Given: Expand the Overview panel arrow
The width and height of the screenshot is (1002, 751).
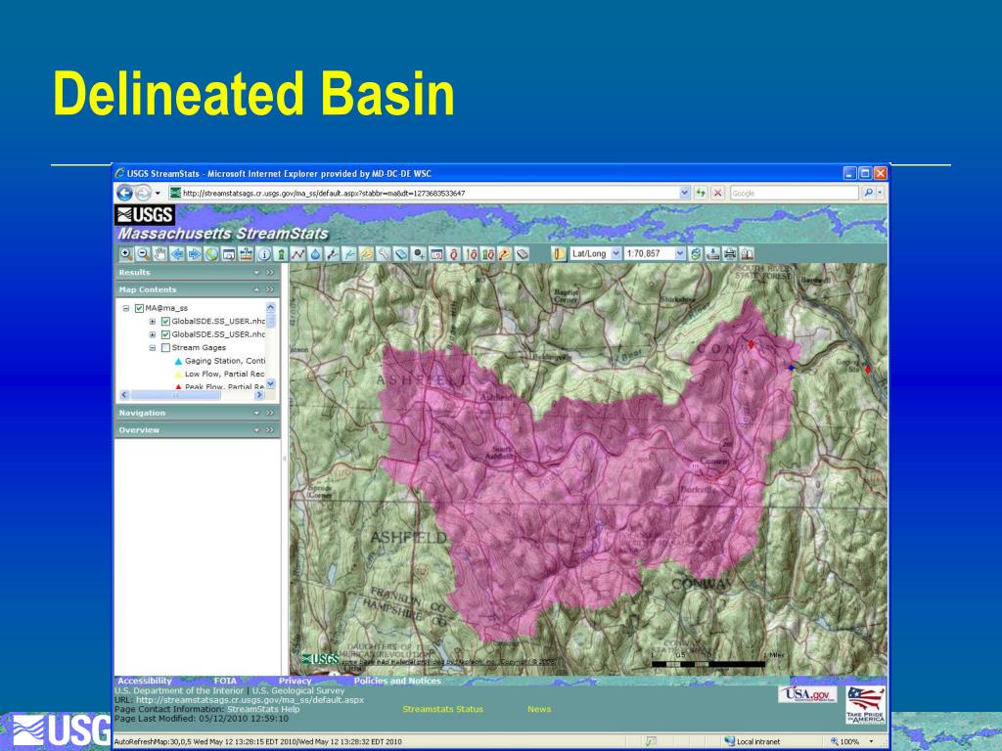Looking at the screenshot, I should (x=257, y=430).
